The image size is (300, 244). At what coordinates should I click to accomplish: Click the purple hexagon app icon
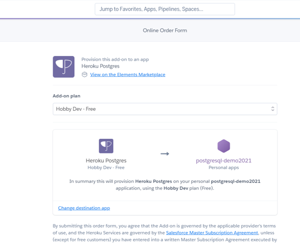[224, 146]
